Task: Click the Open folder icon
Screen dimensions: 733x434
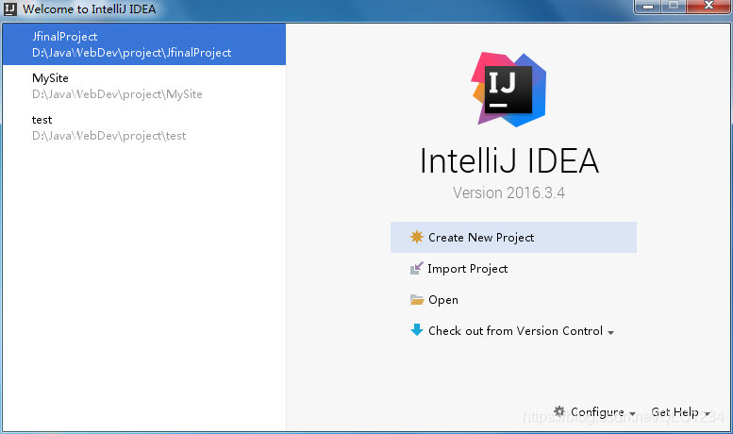Action: [x=417, y=299]
